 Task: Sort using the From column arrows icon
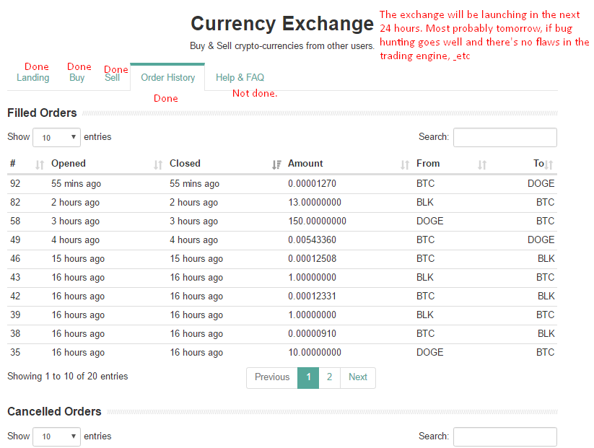482,164
